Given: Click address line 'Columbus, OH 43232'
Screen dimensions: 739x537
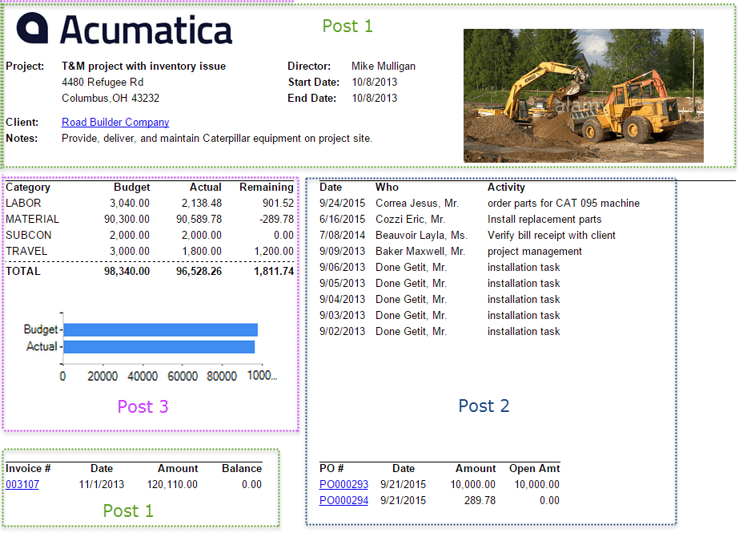Looking at the screenshot, I should [x=110, y=98].
